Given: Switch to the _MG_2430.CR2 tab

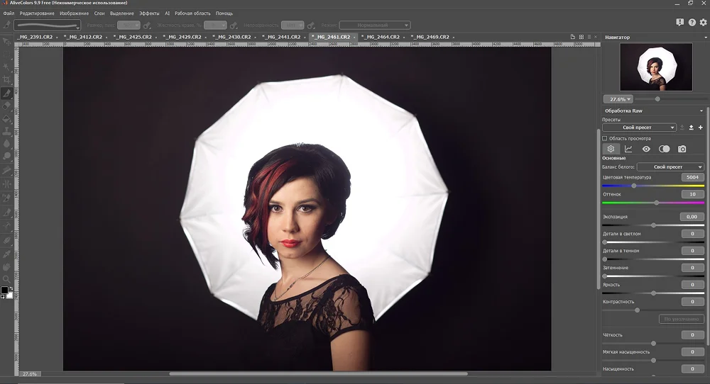Looking at the screenshot, I should (231, 37).
